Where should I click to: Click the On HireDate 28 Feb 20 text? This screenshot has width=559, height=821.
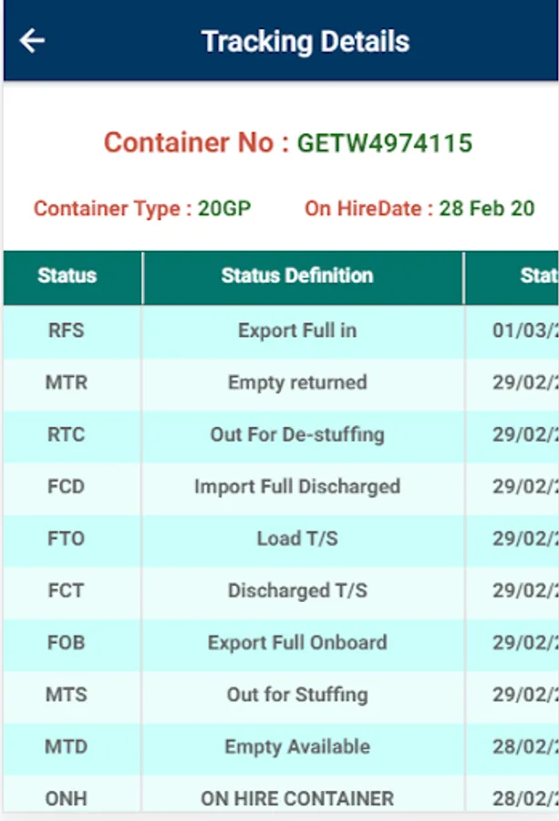419,208
